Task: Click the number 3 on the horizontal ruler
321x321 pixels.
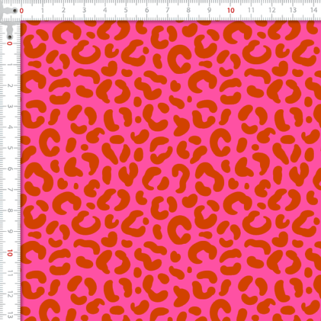Action: point(84,10)
